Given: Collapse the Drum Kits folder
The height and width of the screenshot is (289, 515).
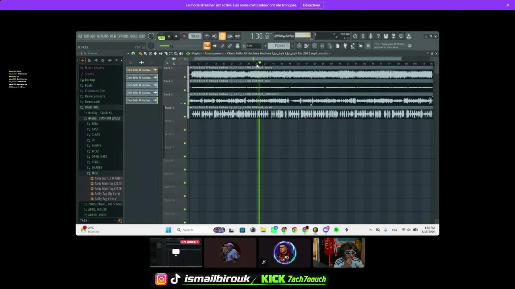Looking at the screenshot, I should (x=91, y=107).
